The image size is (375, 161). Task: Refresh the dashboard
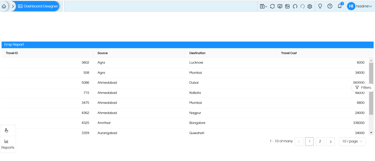point(272,6)
